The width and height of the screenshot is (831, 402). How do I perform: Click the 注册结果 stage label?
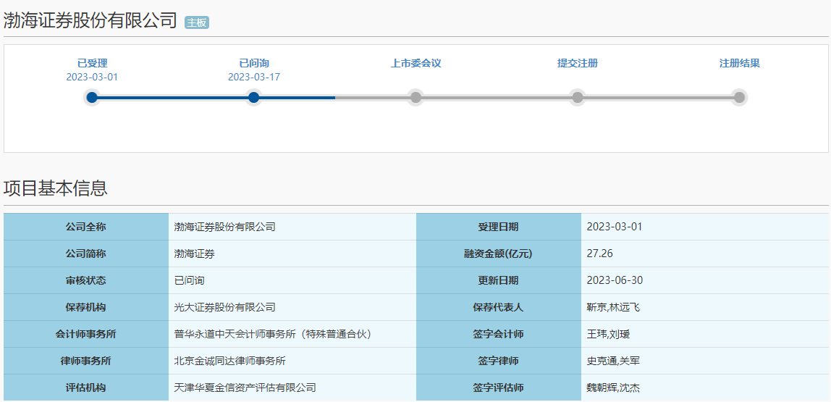(739, 63)
